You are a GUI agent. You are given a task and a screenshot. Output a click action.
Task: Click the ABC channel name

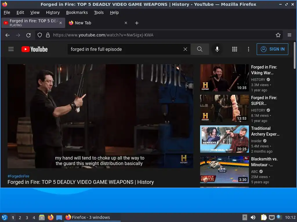pos(254,172)
